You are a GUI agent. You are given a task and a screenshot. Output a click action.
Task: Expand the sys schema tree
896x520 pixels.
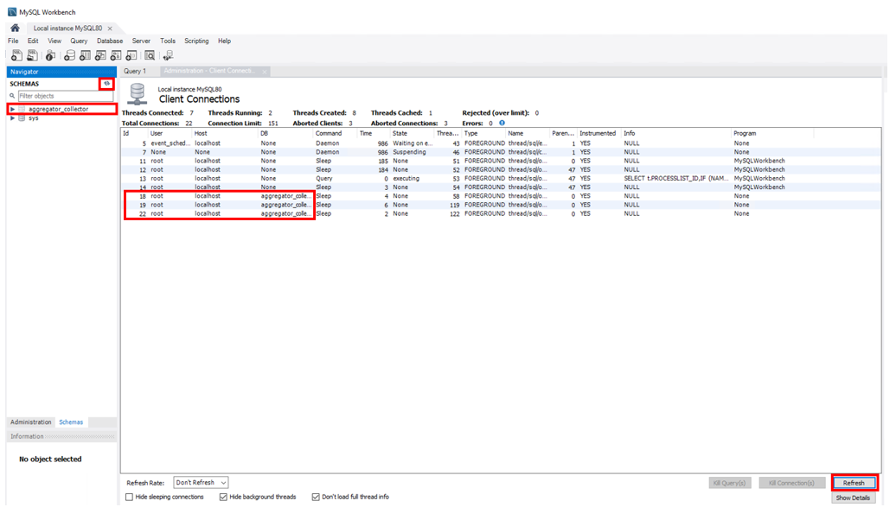12,118
